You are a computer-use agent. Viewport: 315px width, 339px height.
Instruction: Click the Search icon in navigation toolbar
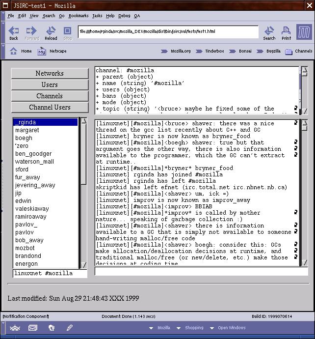click(x=269, y=31)
